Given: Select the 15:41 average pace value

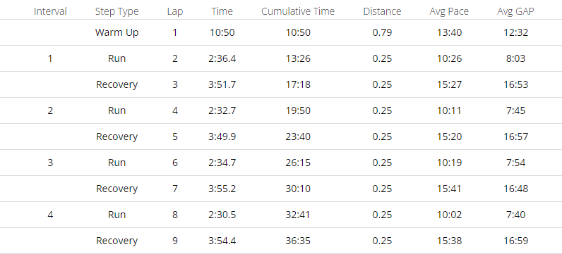Looking at the screenshot, I should click(450, 189).
